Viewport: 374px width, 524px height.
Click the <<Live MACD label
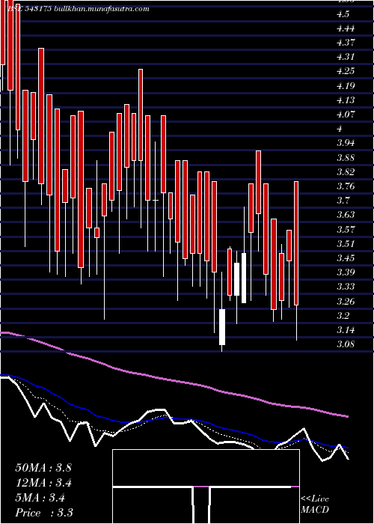tap(315, 505)
